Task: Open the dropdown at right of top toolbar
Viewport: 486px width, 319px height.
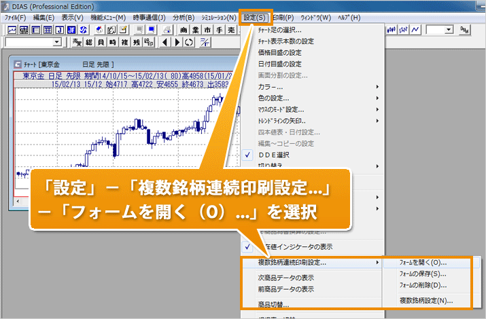Action: click(449, 30)
